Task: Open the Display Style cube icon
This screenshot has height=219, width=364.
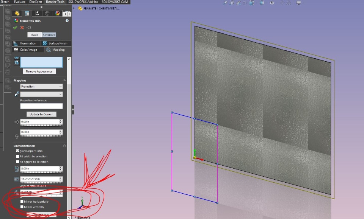Action: click(x=262, y=3)
